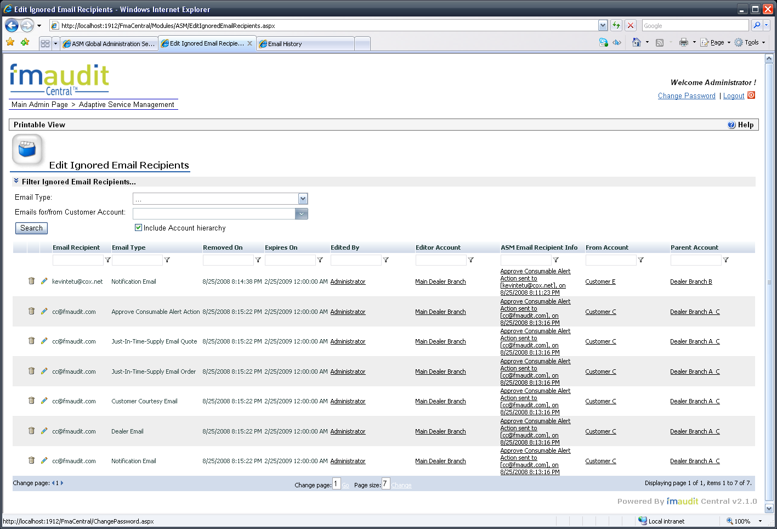Delete the Just-In-Time-Supply Email Order row

click(x=31, y=371)
